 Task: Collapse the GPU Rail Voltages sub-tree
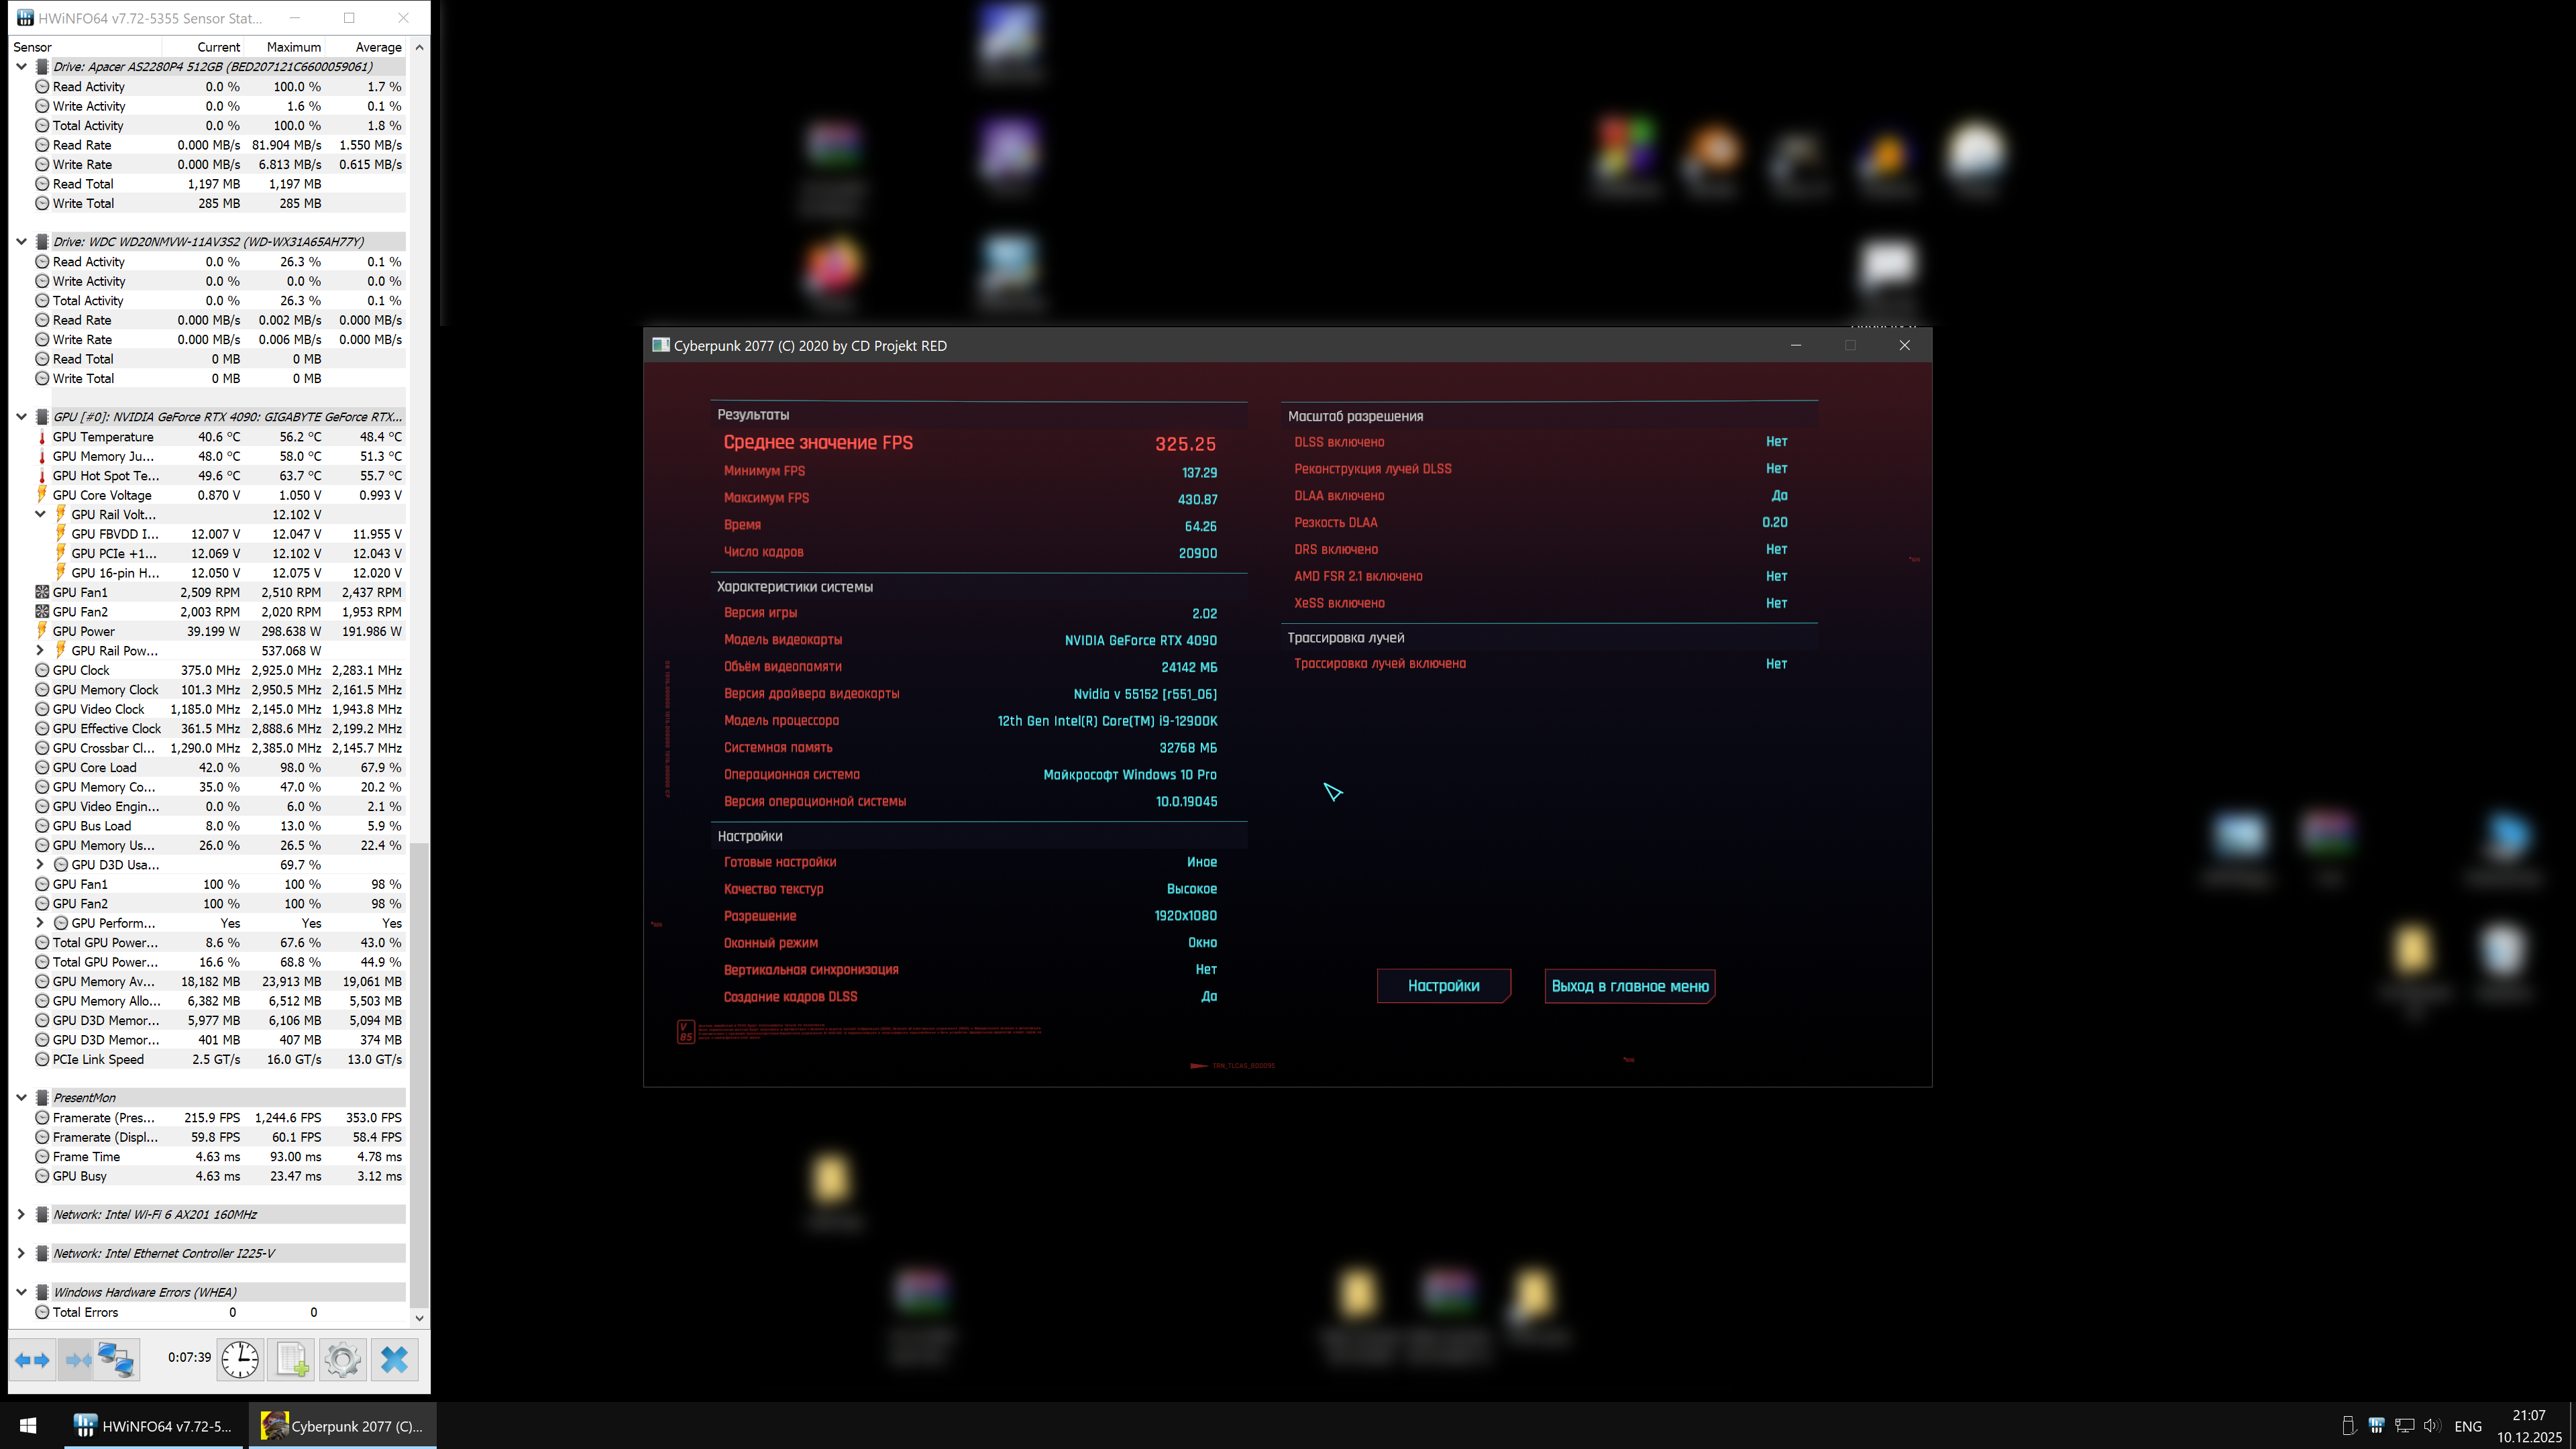click(x=40, y=515)
